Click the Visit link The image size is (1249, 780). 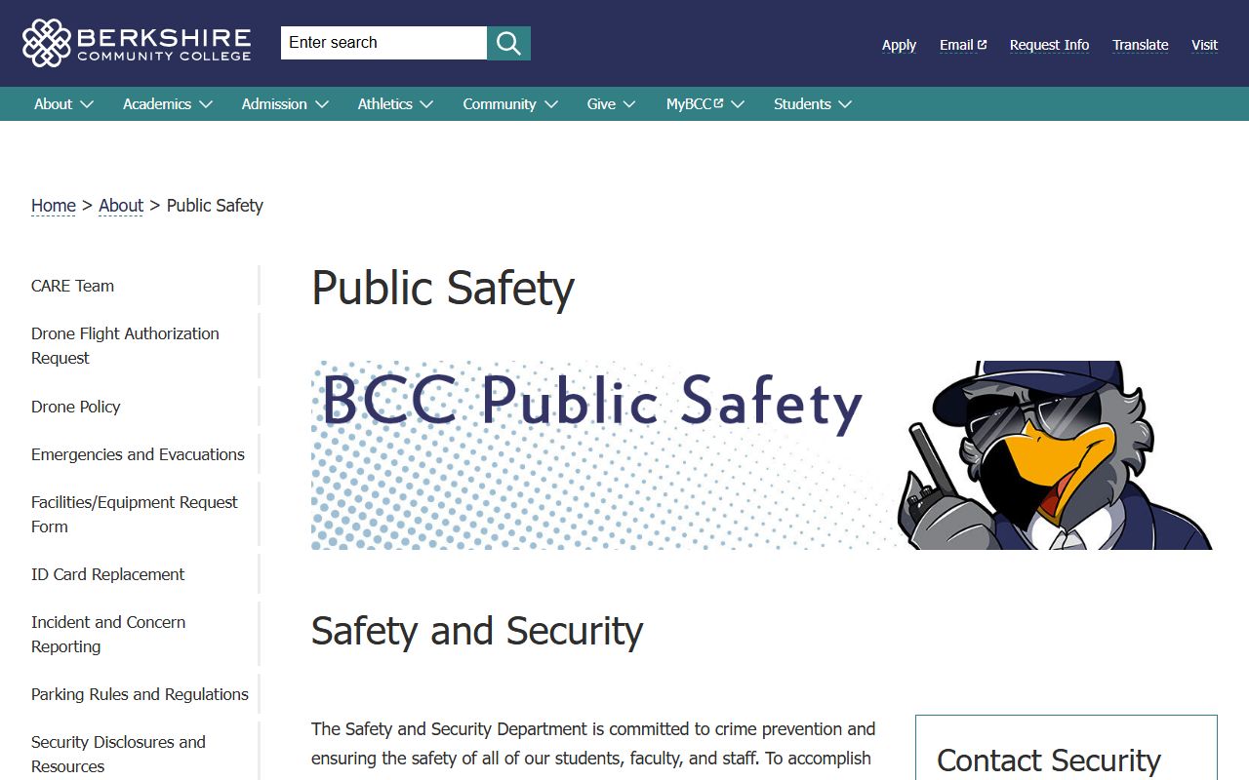(x=1204, y=45)
